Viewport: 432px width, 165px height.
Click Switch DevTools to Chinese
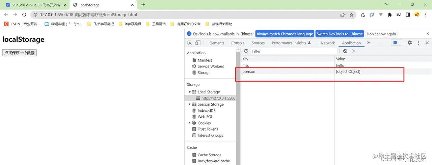click(340, 34)
